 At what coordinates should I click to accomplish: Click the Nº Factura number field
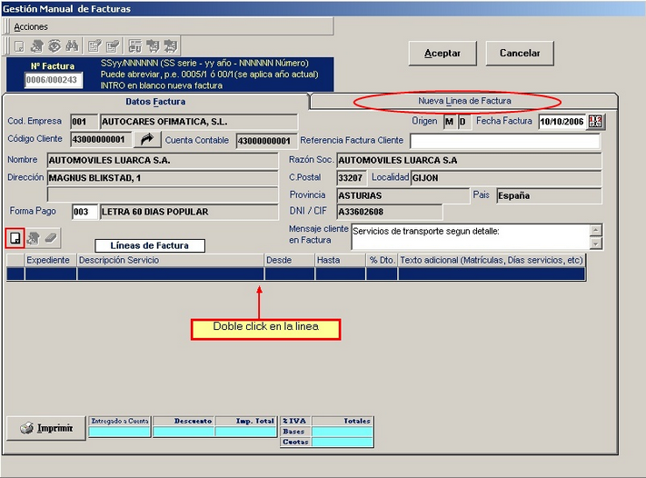53,80
